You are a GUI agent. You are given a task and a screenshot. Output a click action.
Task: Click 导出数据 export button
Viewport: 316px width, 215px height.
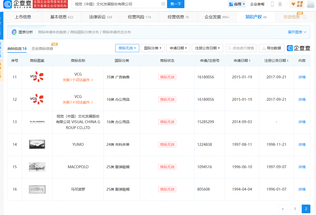tap(272, 48)
